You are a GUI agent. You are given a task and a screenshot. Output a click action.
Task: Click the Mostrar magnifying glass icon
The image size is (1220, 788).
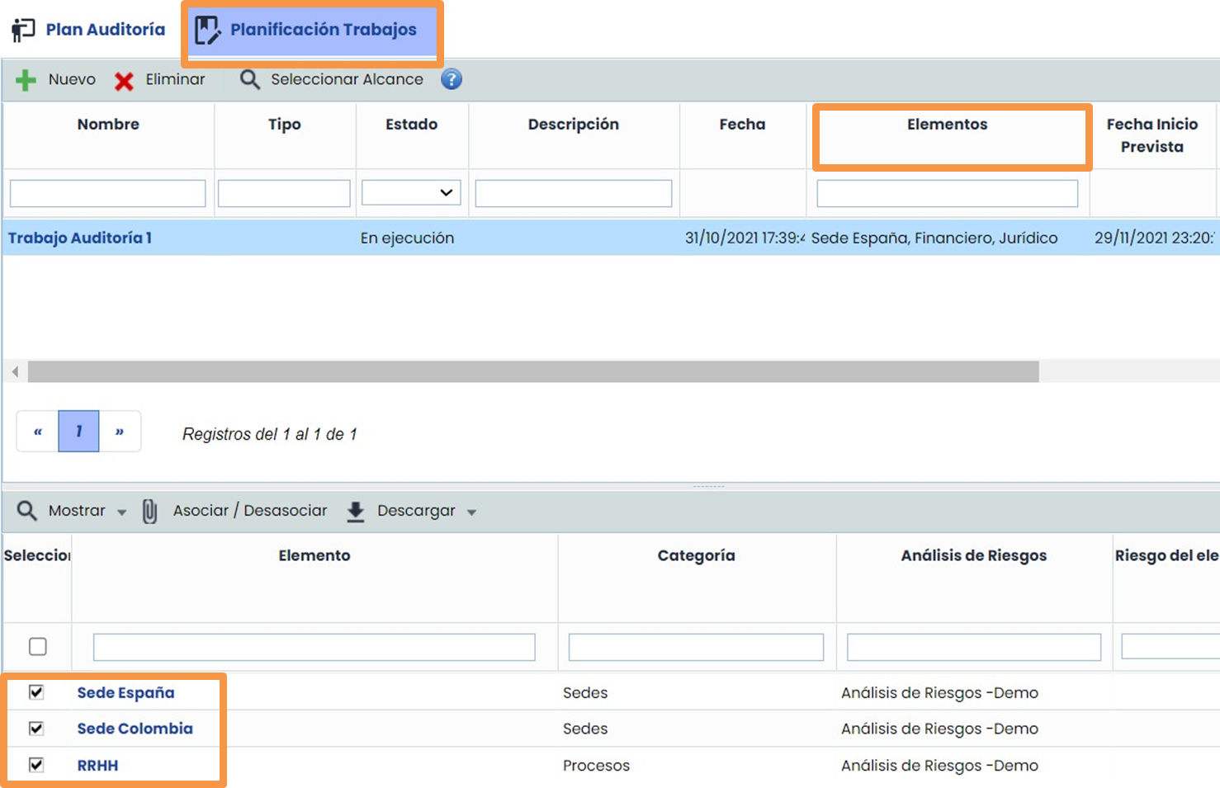pos(27,511)
